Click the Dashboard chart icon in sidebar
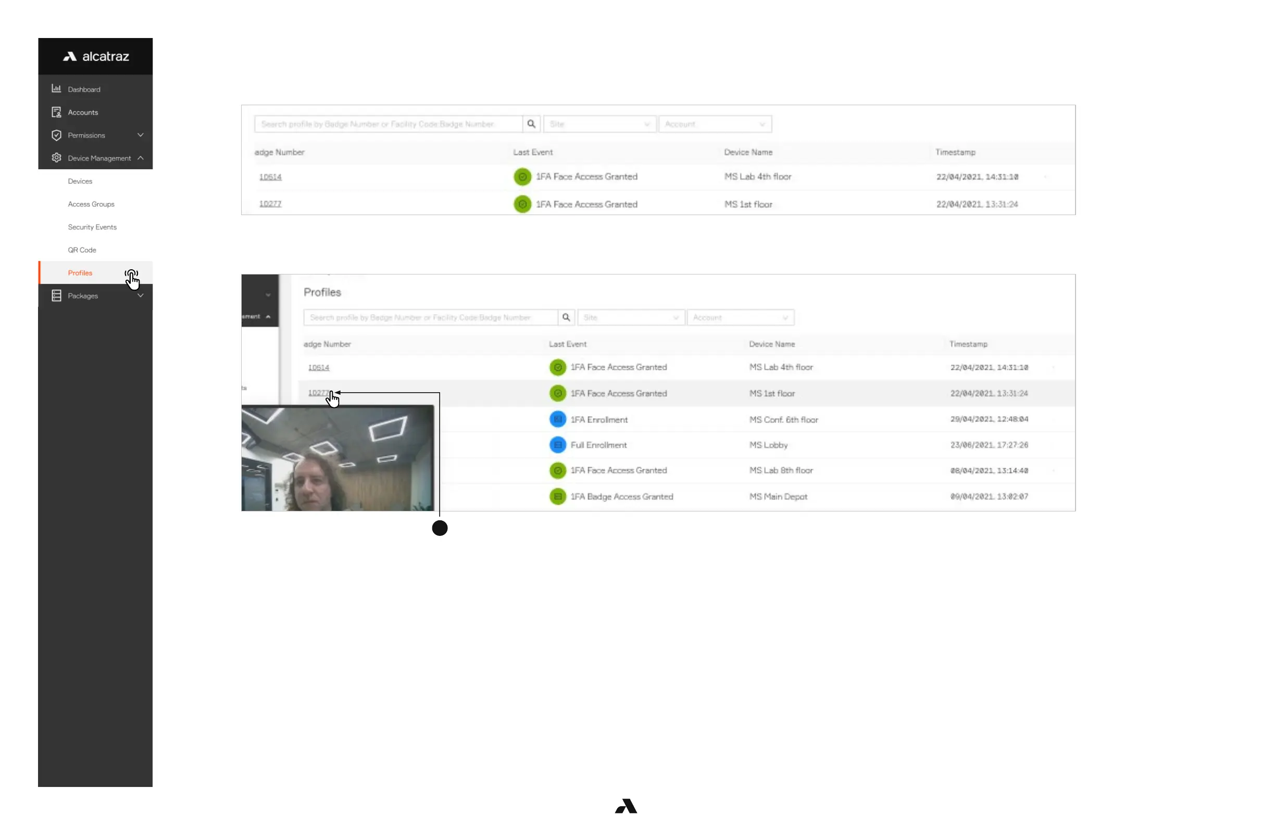Viewport: 1275px width, 825px height. (x=56, y=89)
